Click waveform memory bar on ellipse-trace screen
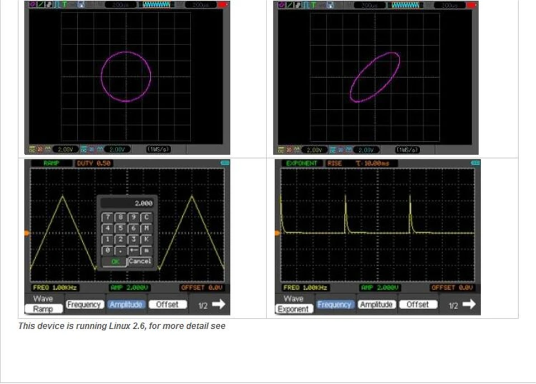The height and width of the screenshot is (384, 536). (x=405, y=5)
